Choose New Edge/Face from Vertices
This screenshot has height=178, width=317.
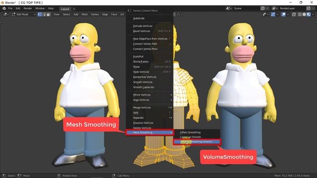pyautogui.click(x=150, y=39)
